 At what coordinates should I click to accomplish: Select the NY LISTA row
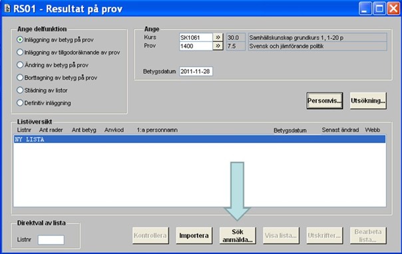click(200, 139)
